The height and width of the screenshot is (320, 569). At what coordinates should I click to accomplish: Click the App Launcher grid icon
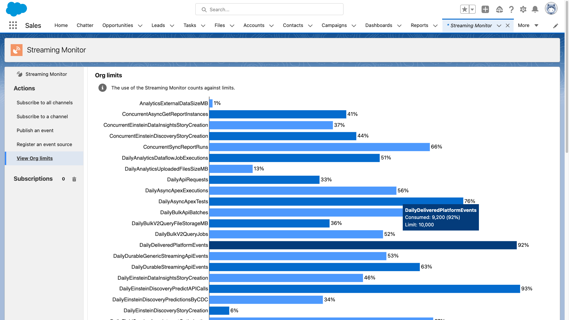pyautogui.click(x=13, y=25)
